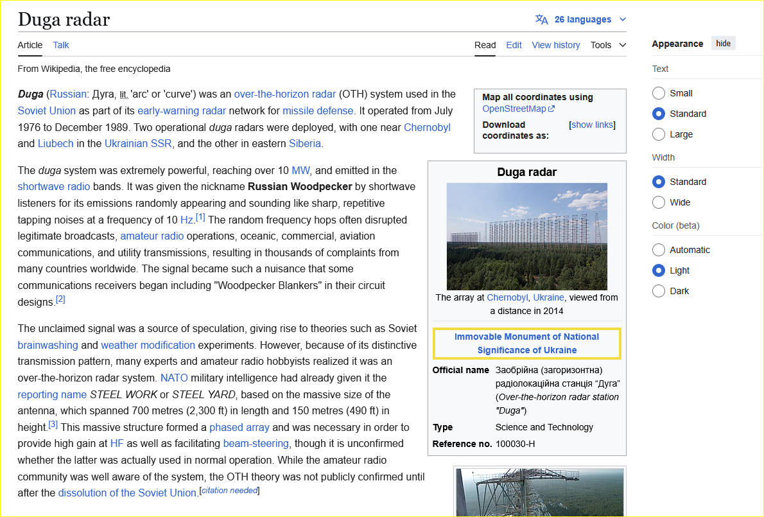
Task: Open the Ukrainian SSR link
Action: tap(138, 143)
